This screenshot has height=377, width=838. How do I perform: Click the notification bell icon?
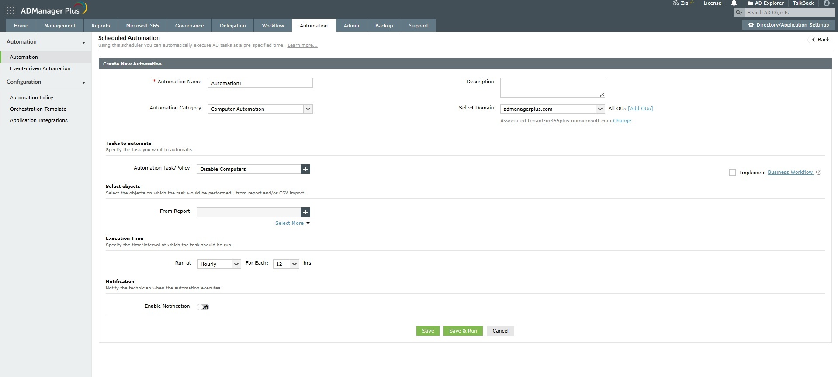(734, 3)
